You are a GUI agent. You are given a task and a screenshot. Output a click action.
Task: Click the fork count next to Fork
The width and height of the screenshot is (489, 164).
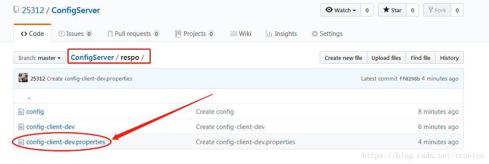tap(457, 10)
